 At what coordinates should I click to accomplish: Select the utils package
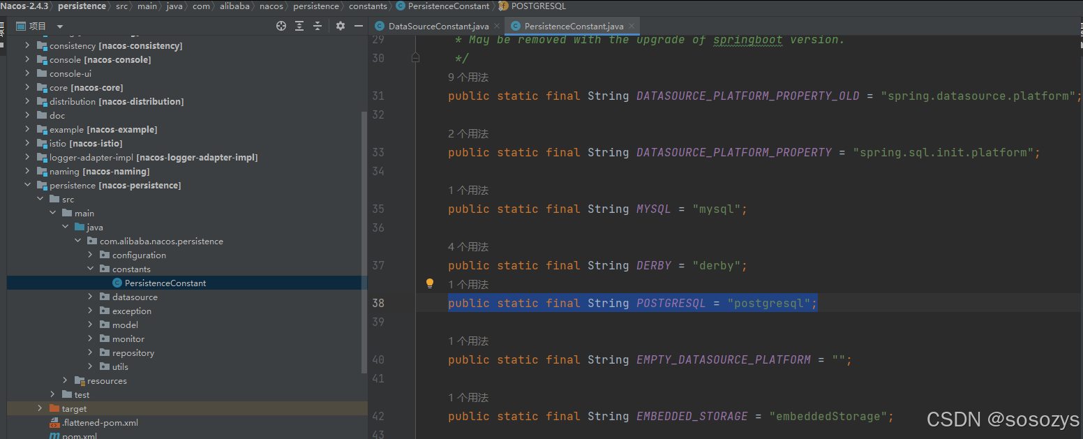(x=120, y=366)
